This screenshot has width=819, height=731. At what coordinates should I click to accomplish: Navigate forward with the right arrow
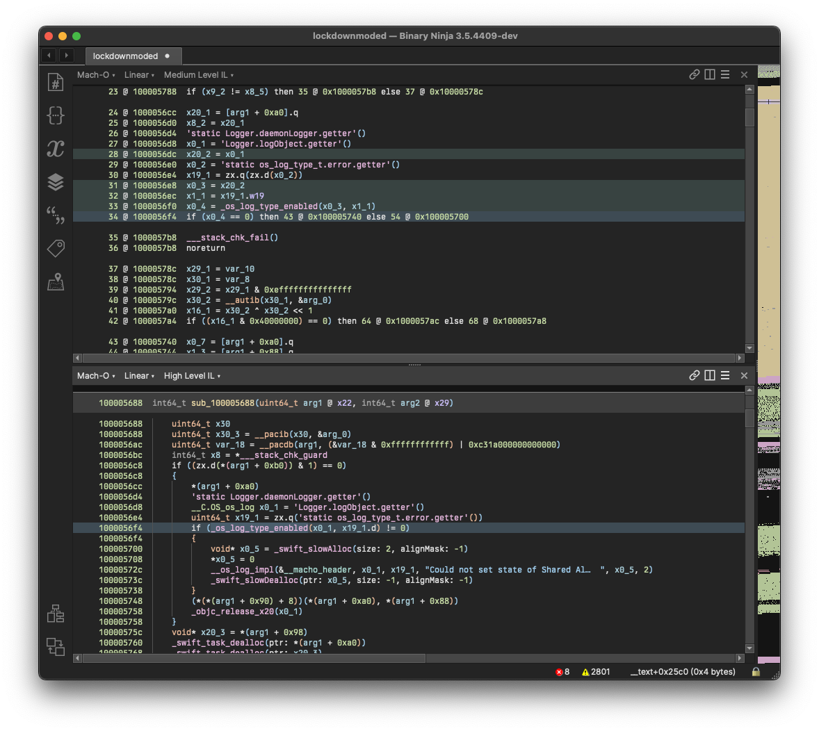point(67,56)
